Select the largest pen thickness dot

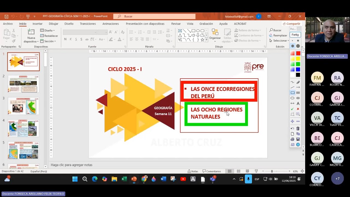(x=298, y=46)
